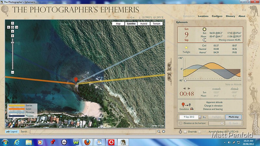Click the volume icon in system tray

coord(229,142)
